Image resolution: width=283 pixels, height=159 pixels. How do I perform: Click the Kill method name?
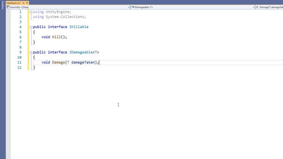click(56, 37)
